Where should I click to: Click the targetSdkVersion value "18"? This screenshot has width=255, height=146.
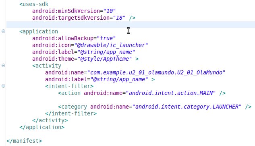click(119, 18)
